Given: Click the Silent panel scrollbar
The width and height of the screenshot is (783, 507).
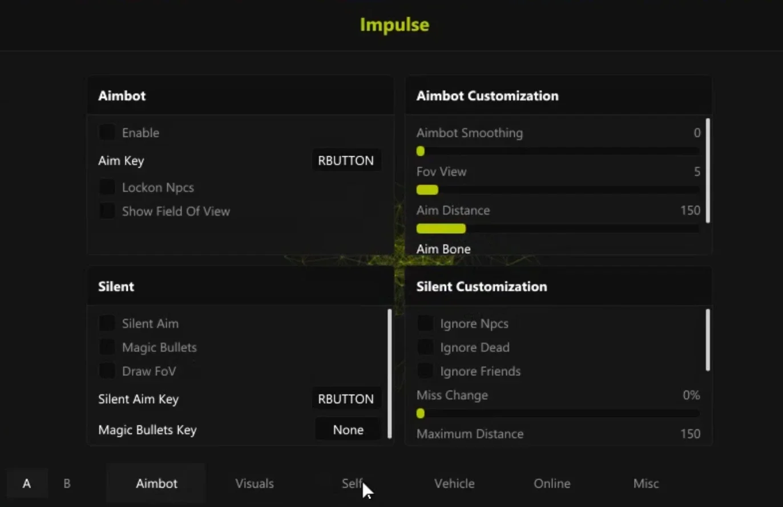Looking at the screenshot, I should (x=390, y=373).
